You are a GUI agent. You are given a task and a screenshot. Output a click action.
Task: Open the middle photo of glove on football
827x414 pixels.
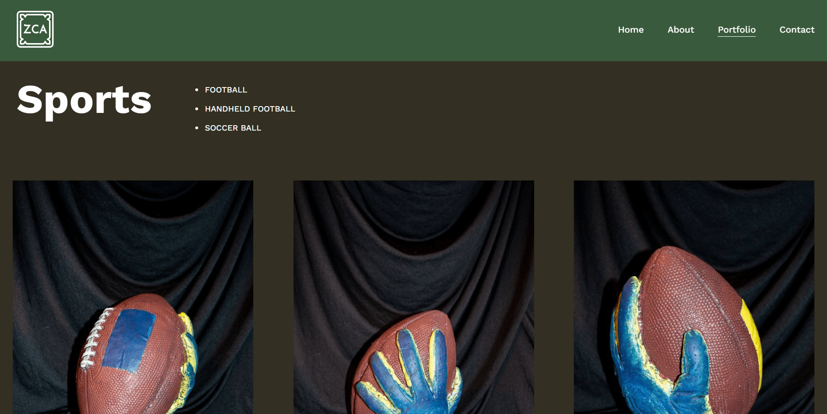click(x=413, y=297)
